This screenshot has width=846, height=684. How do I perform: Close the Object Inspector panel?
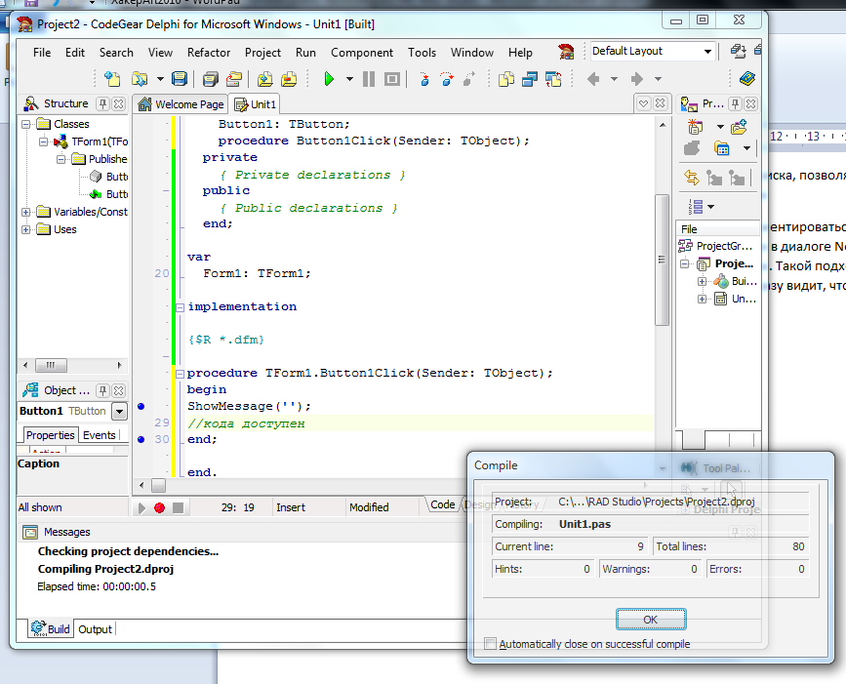pyautogui.click(x=119, y=390)
